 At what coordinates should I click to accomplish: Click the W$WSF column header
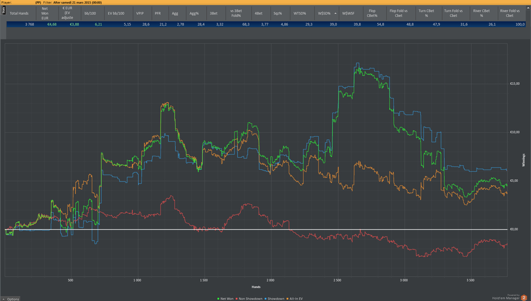[351, 13]
